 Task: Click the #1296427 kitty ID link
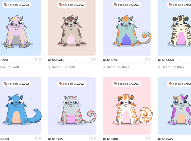tap(165, 139)
